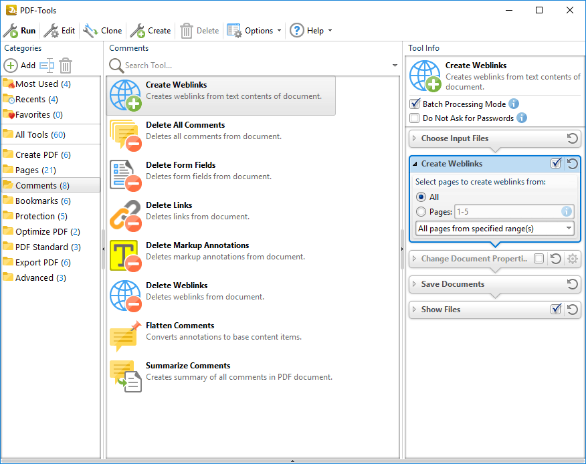Reset the Create Weblinks step options

[x=572, y=164]
